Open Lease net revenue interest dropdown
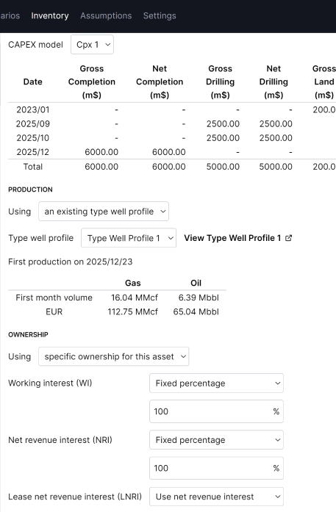Viewport: 336px width, 512px height. coord(216,497)
